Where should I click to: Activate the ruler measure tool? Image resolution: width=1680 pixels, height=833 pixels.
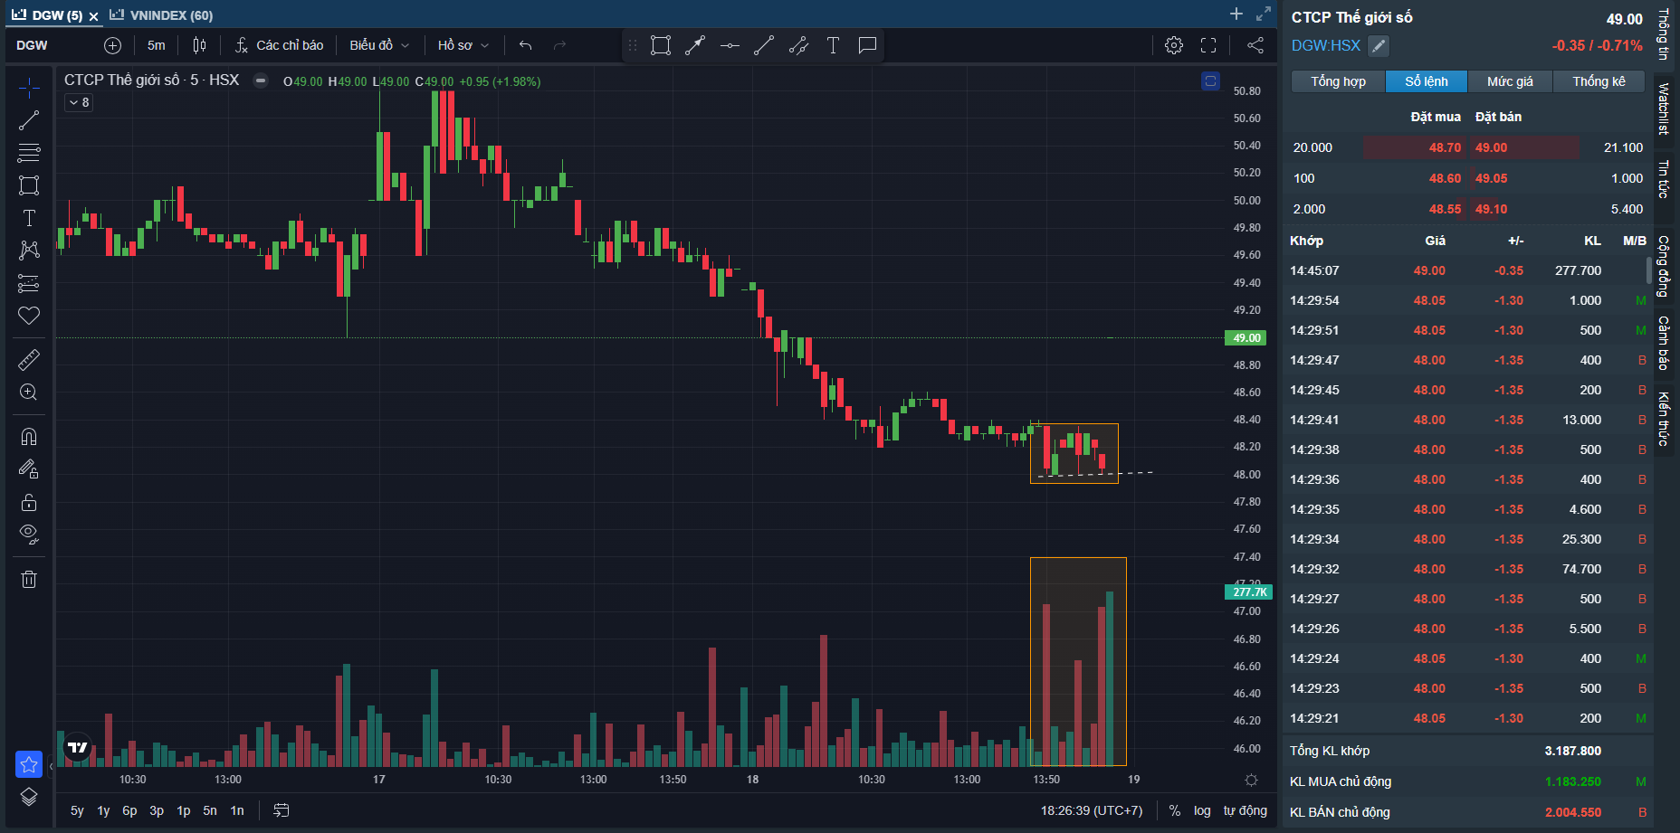tap(29, 360)
